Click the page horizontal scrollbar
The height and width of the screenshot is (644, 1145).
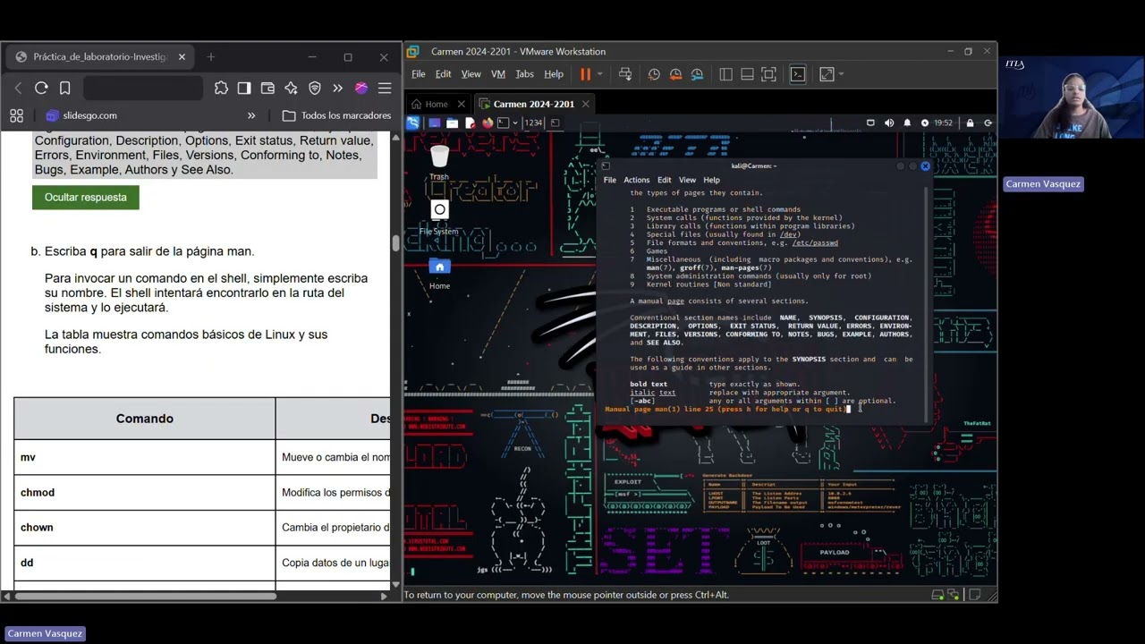pyautogui.click(x=145, y=596)
